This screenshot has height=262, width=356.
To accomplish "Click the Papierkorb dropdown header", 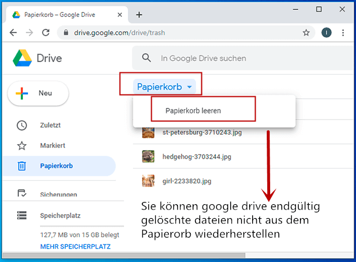I will [x=165, y=87].
